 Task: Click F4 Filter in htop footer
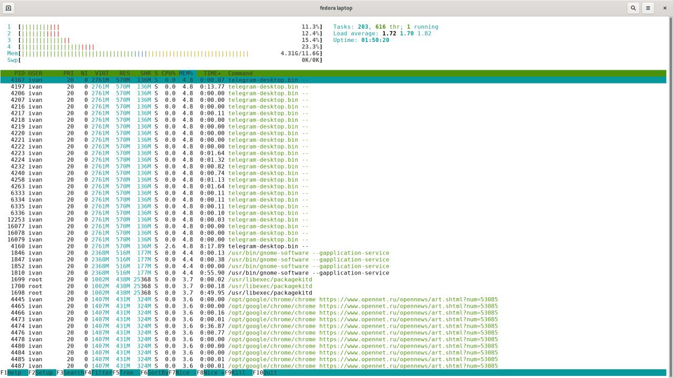click(98, 372)
